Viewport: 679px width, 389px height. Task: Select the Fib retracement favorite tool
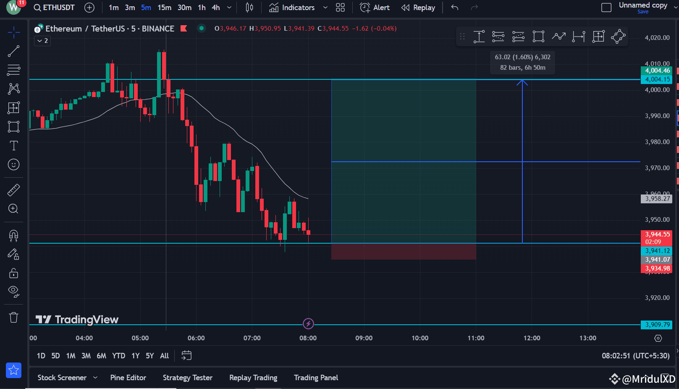click(498, 37)
